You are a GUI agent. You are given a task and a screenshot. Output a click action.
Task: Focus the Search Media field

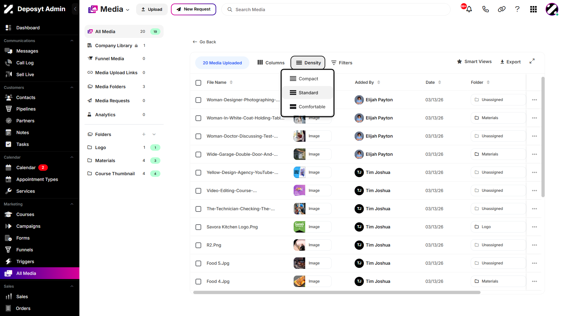336,10
